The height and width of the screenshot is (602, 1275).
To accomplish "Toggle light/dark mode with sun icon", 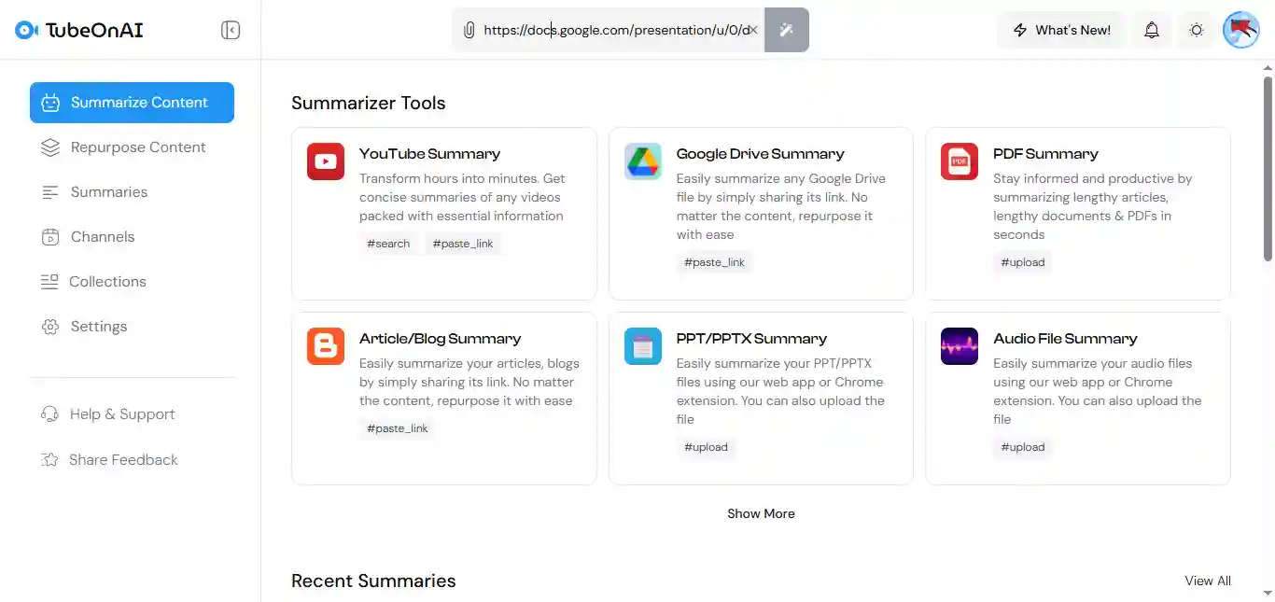I will (x=1196, y=29).
